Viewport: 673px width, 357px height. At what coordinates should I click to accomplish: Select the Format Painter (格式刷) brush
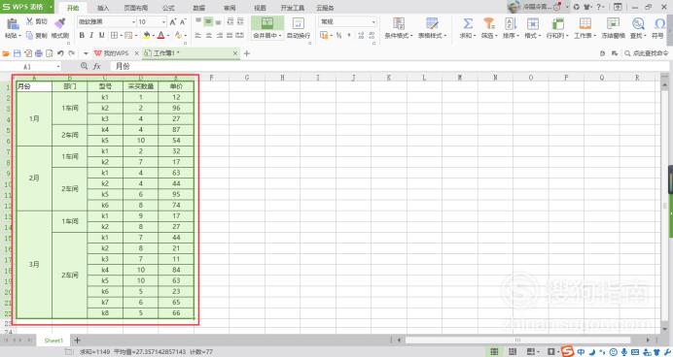[60, 23]
